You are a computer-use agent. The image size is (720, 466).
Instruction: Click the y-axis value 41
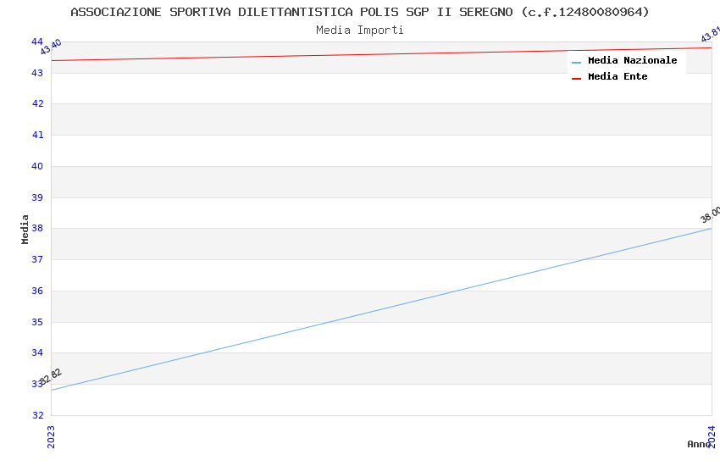pyautogui.click(x=37, y=135)
